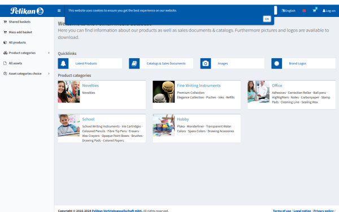Open Brand Logos quicklink
This screenshot has width=339, height=212.
298,63
